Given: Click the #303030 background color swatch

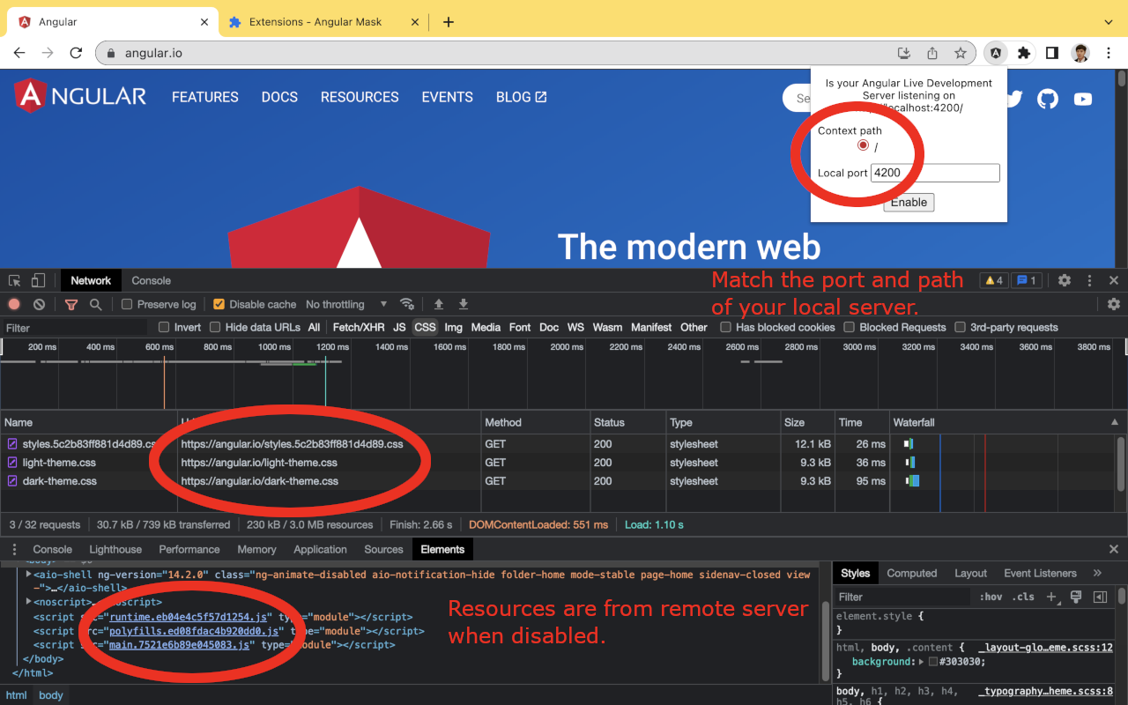Looking at the screenshot, I should (931, 662).
